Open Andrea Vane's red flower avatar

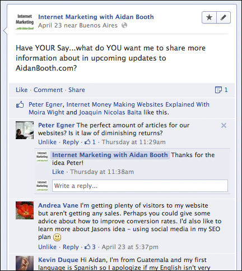(x=25, y=210)
